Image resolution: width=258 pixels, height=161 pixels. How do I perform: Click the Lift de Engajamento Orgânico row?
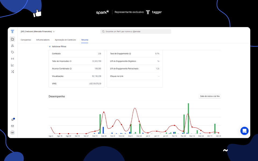pyautogui.click(x=135, y=61)
